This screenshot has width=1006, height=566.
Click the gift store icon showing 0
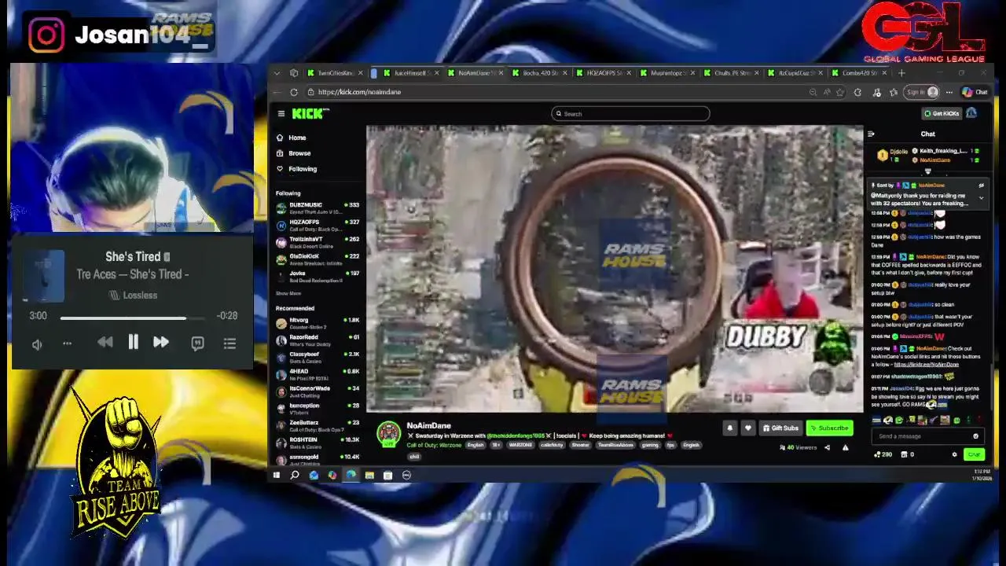(908, 454)
